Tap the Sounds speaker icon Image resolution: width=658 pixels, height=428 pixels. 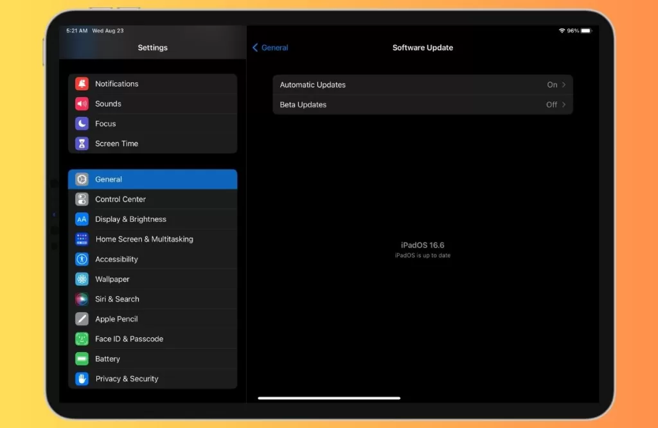click(82, 103)
